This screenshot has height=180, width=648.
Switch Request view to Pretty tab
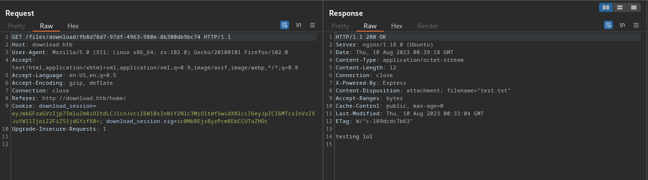(16, 26)
